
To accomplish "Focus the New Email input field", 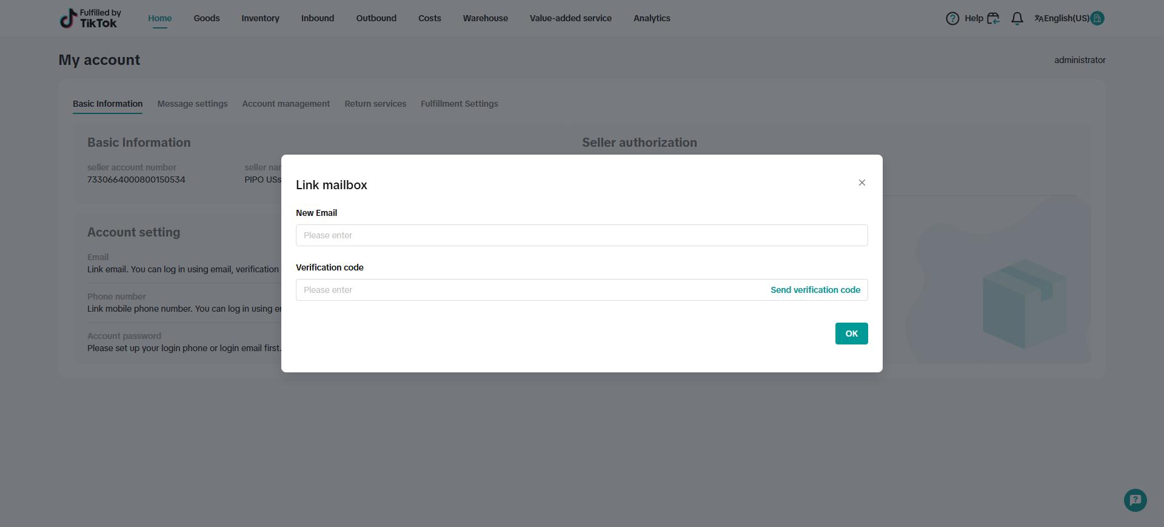I will [x=582, y=235].
